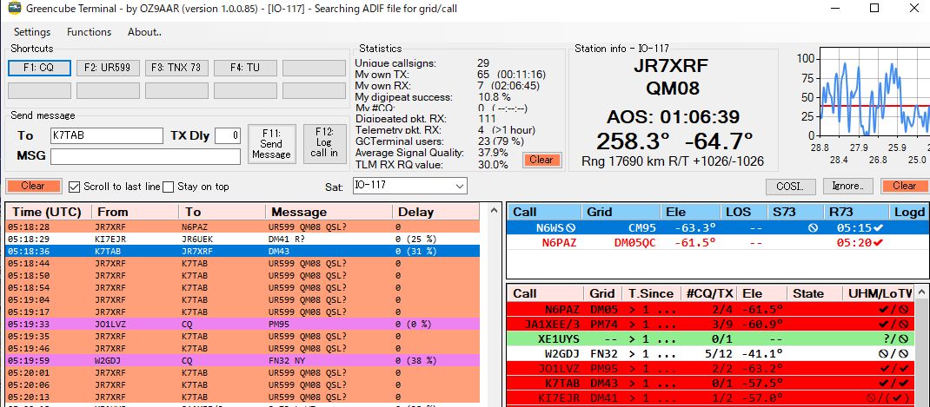The width and height of the screenshot is (930, 407).
Task: Click the T.Since column header
Action: pos(651,293)
